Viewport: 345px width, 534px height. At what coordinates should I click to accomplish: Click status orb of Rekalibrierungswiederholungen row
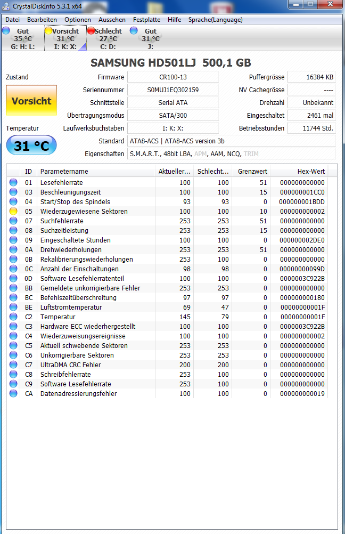tap(13, 259)
